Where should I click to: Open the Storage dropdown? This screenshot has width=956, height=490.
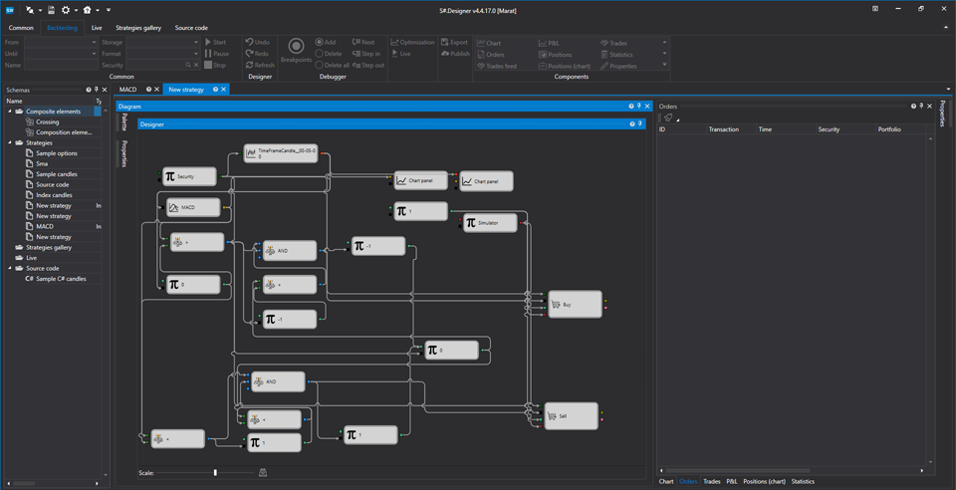tap(196, 42)
